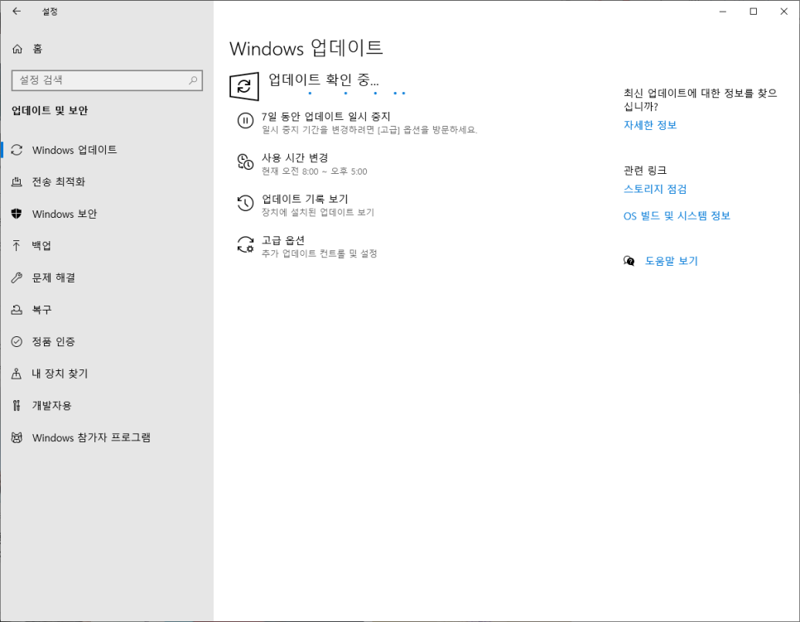Image resolution: width=800 pixels, height=622 pixels.
Task: Click the home icon in sidebar
Action: point(17,49)
